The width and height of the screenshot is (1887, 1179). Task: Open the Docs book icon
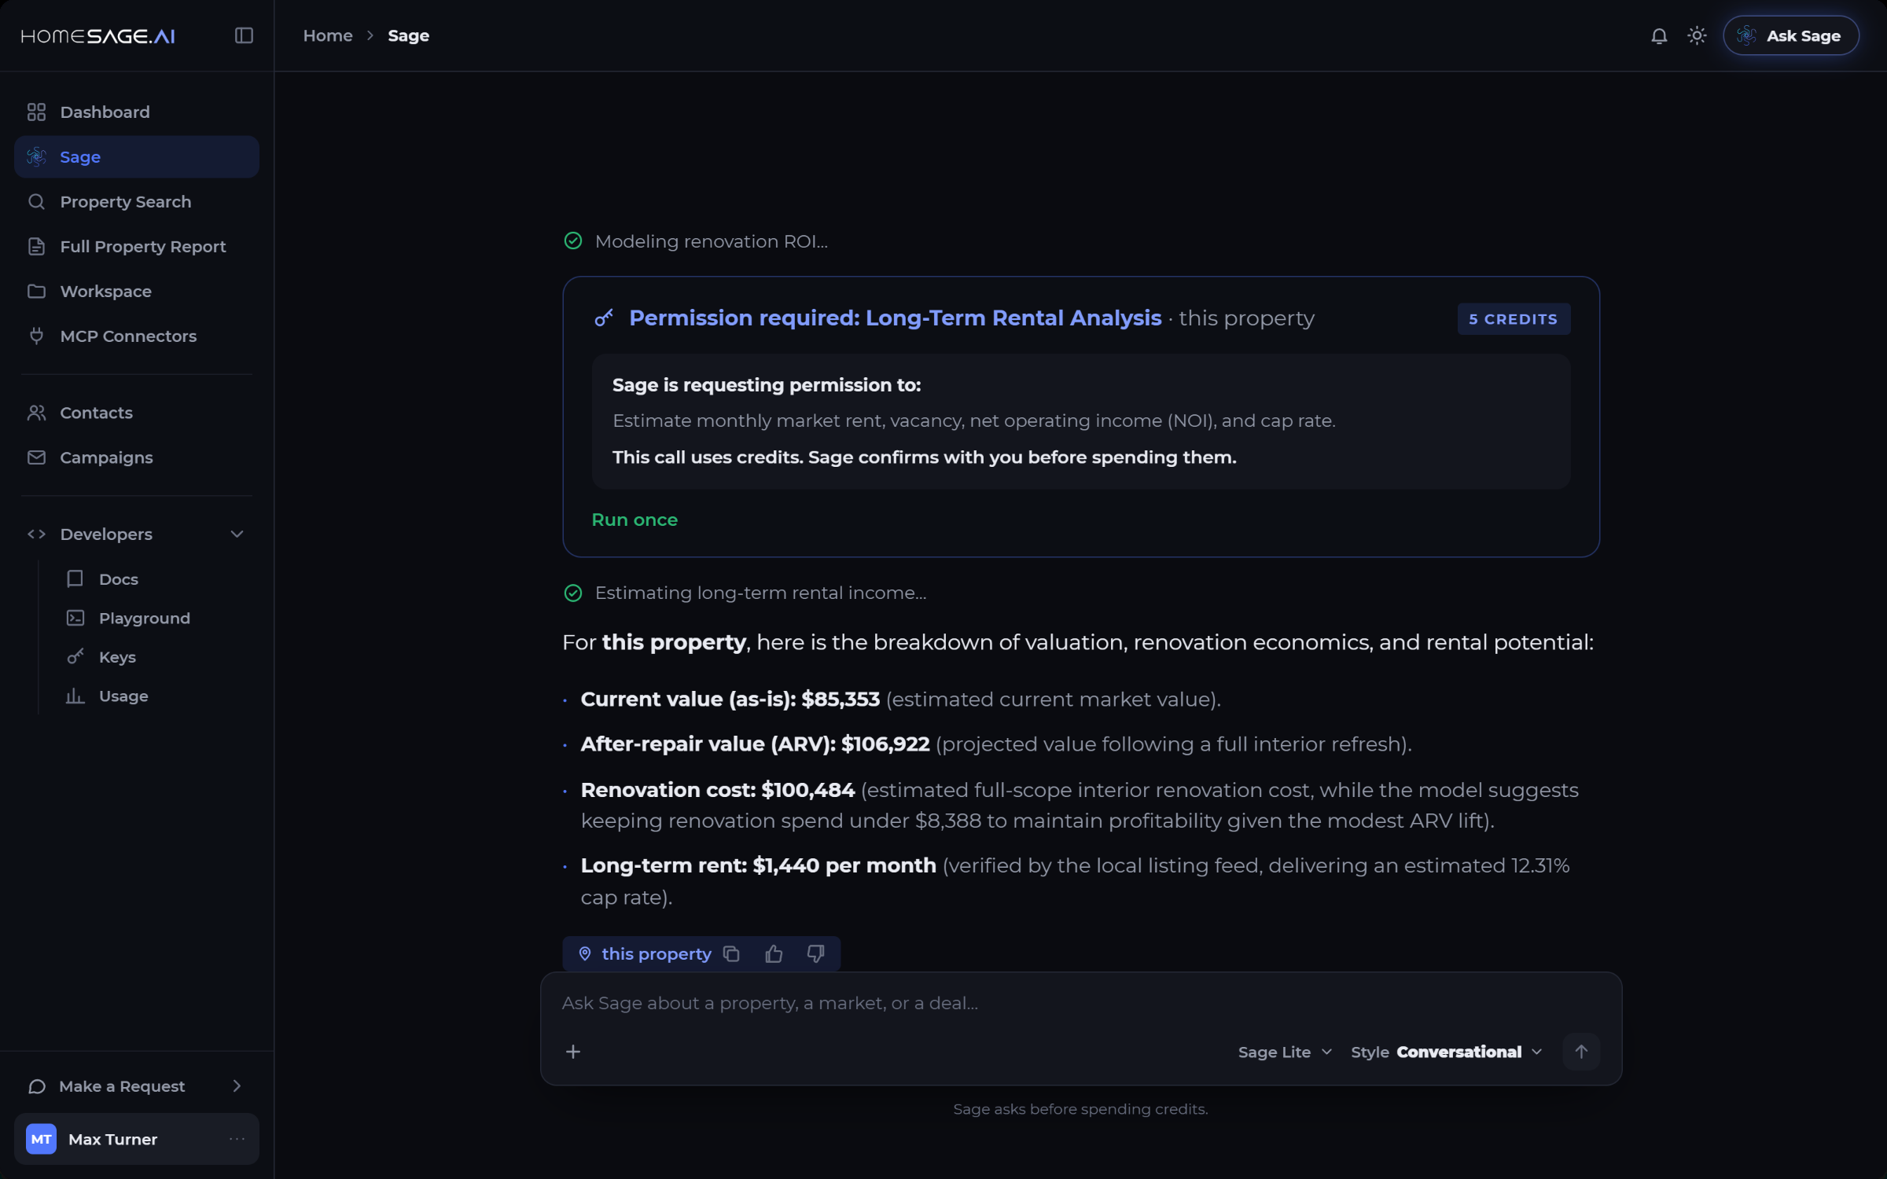pyautogui.click(x=75, y=579)
